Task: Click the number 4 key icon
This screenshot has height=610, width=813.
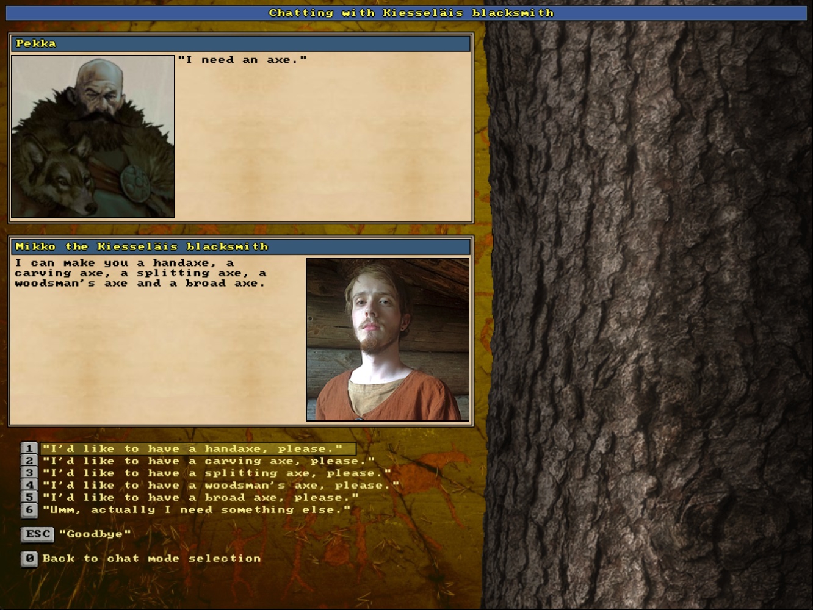Action: click(x=29, y=486)
